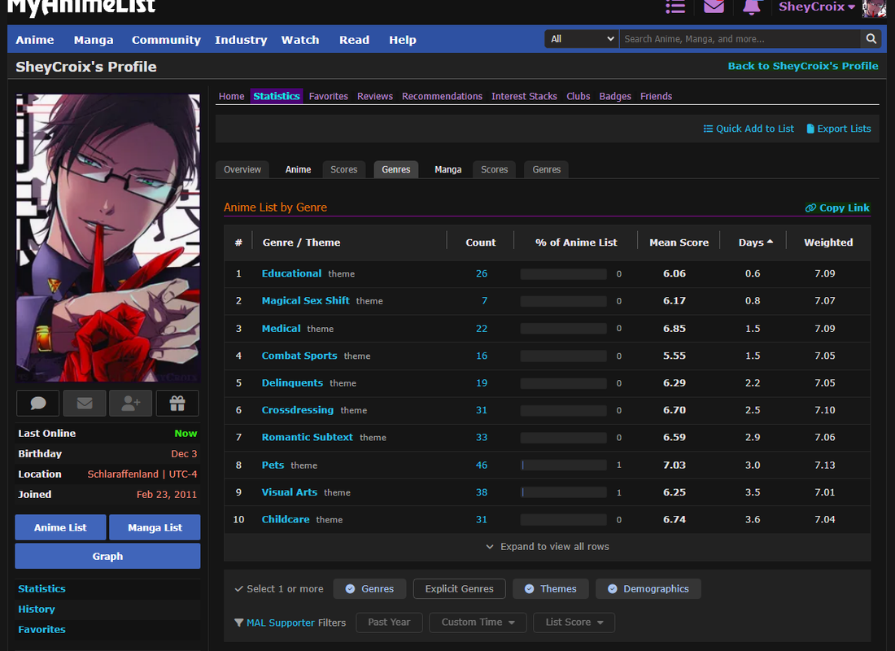Viewport: 895px width, 651px height.
Task: Switch to the Overview statistics tab
Action: point(242,169)
